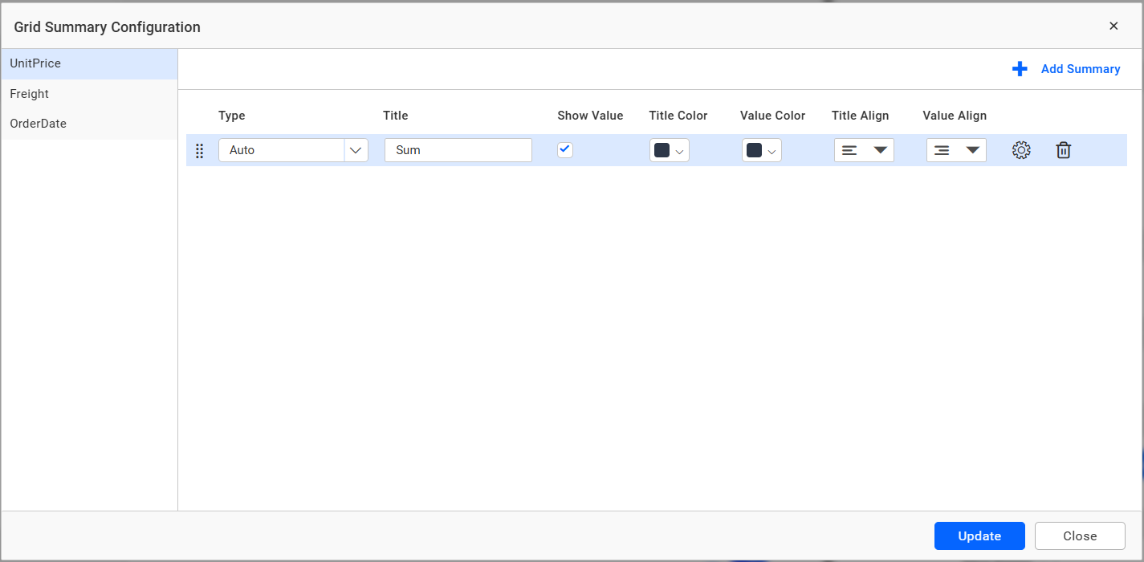Screen dimensions: 1144x562
Task: Select the UnitPrice column in the sidebar
Action: 35,63
